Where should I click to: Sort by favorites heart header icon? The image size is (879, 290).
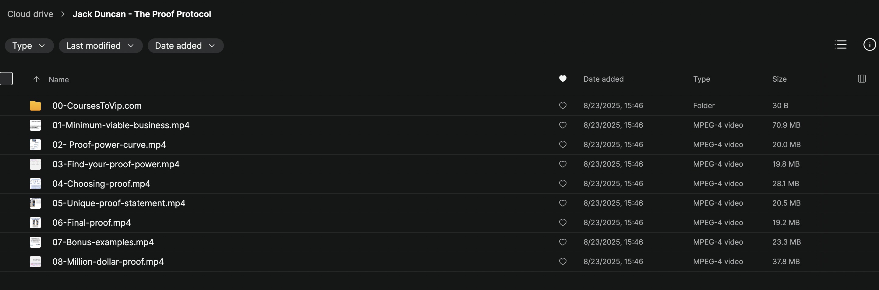(x=563, y=79)
